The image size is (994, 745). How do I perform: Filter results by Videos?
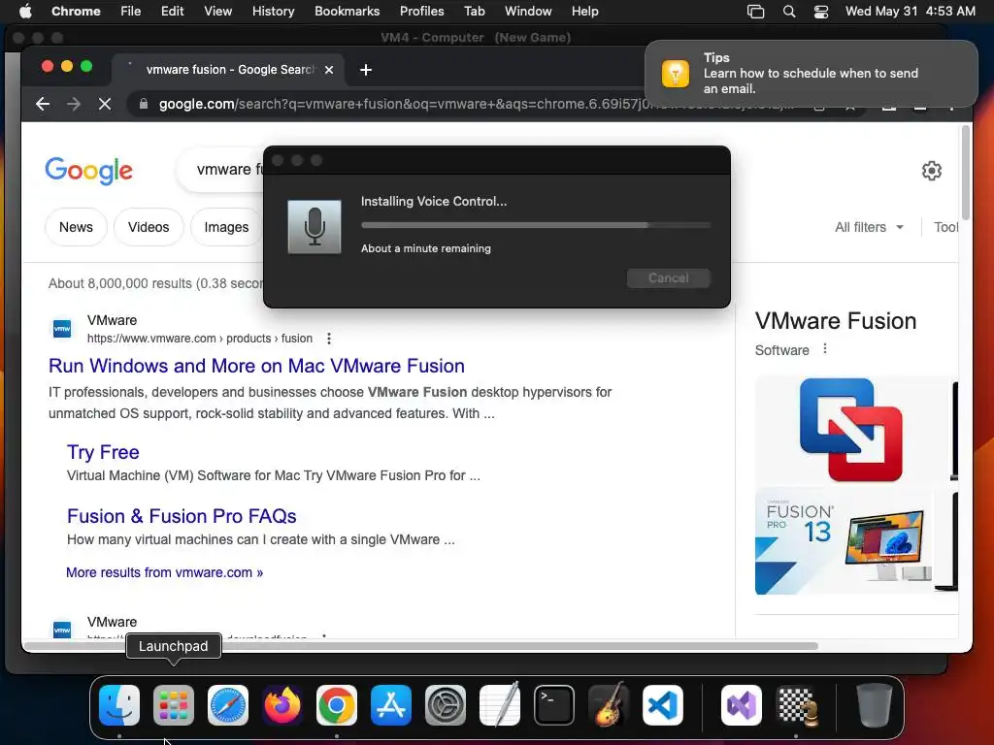[x=149, y=227]
